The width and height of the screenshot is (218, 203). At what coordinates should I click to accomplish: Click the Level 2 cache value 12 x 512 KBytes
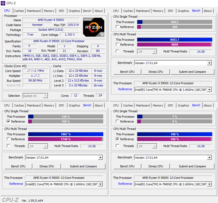pos(78,80)
